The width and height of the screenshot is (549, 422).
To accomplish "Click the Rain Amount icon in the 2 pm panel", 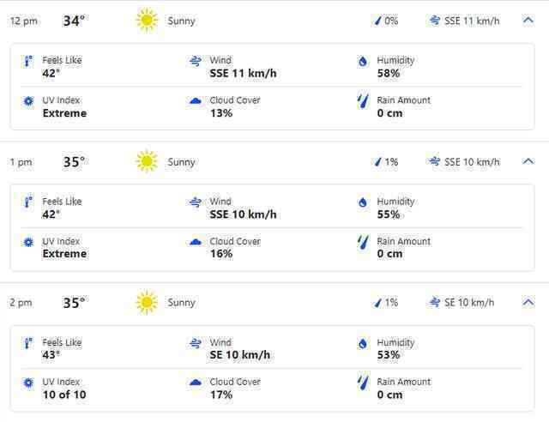I will (363, 383).
